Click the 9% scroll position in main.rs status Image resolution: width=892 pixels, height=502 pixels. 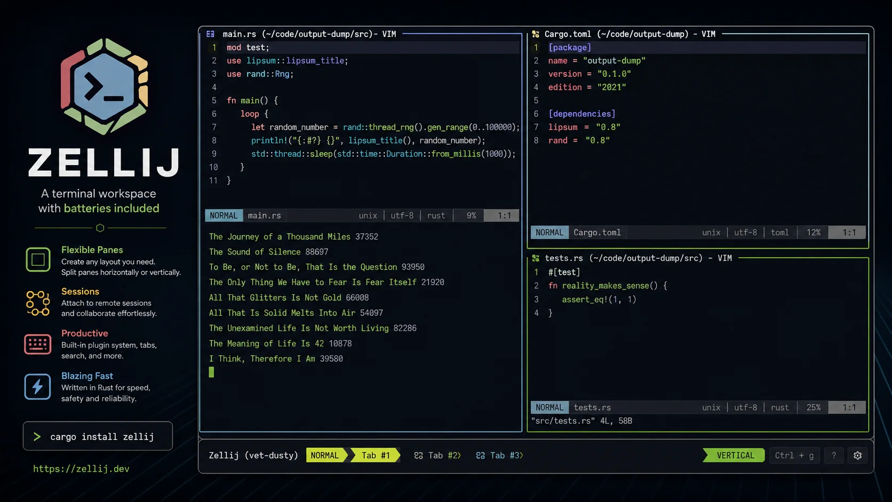coord(471,216)
